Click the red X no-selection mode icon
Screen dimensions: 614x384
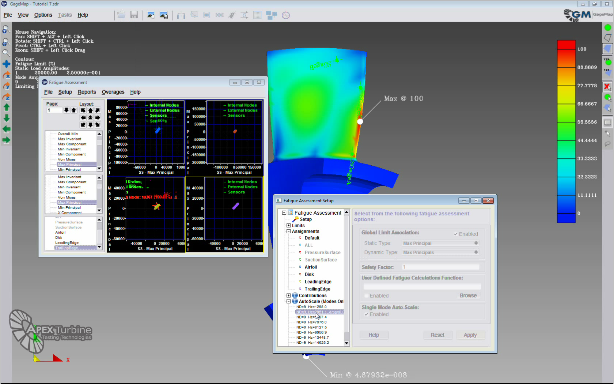click(607, 87)
